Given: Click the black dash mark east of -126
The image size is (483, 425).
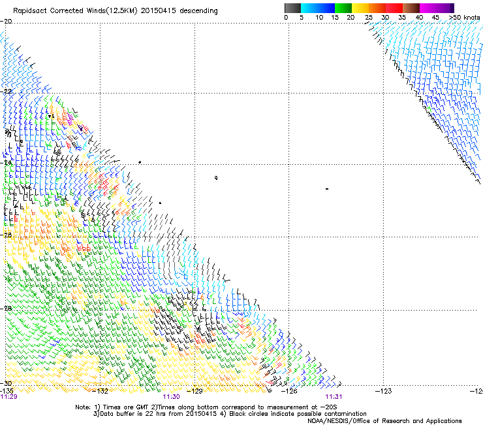Looking at the screenshot, I should (327, 188).
